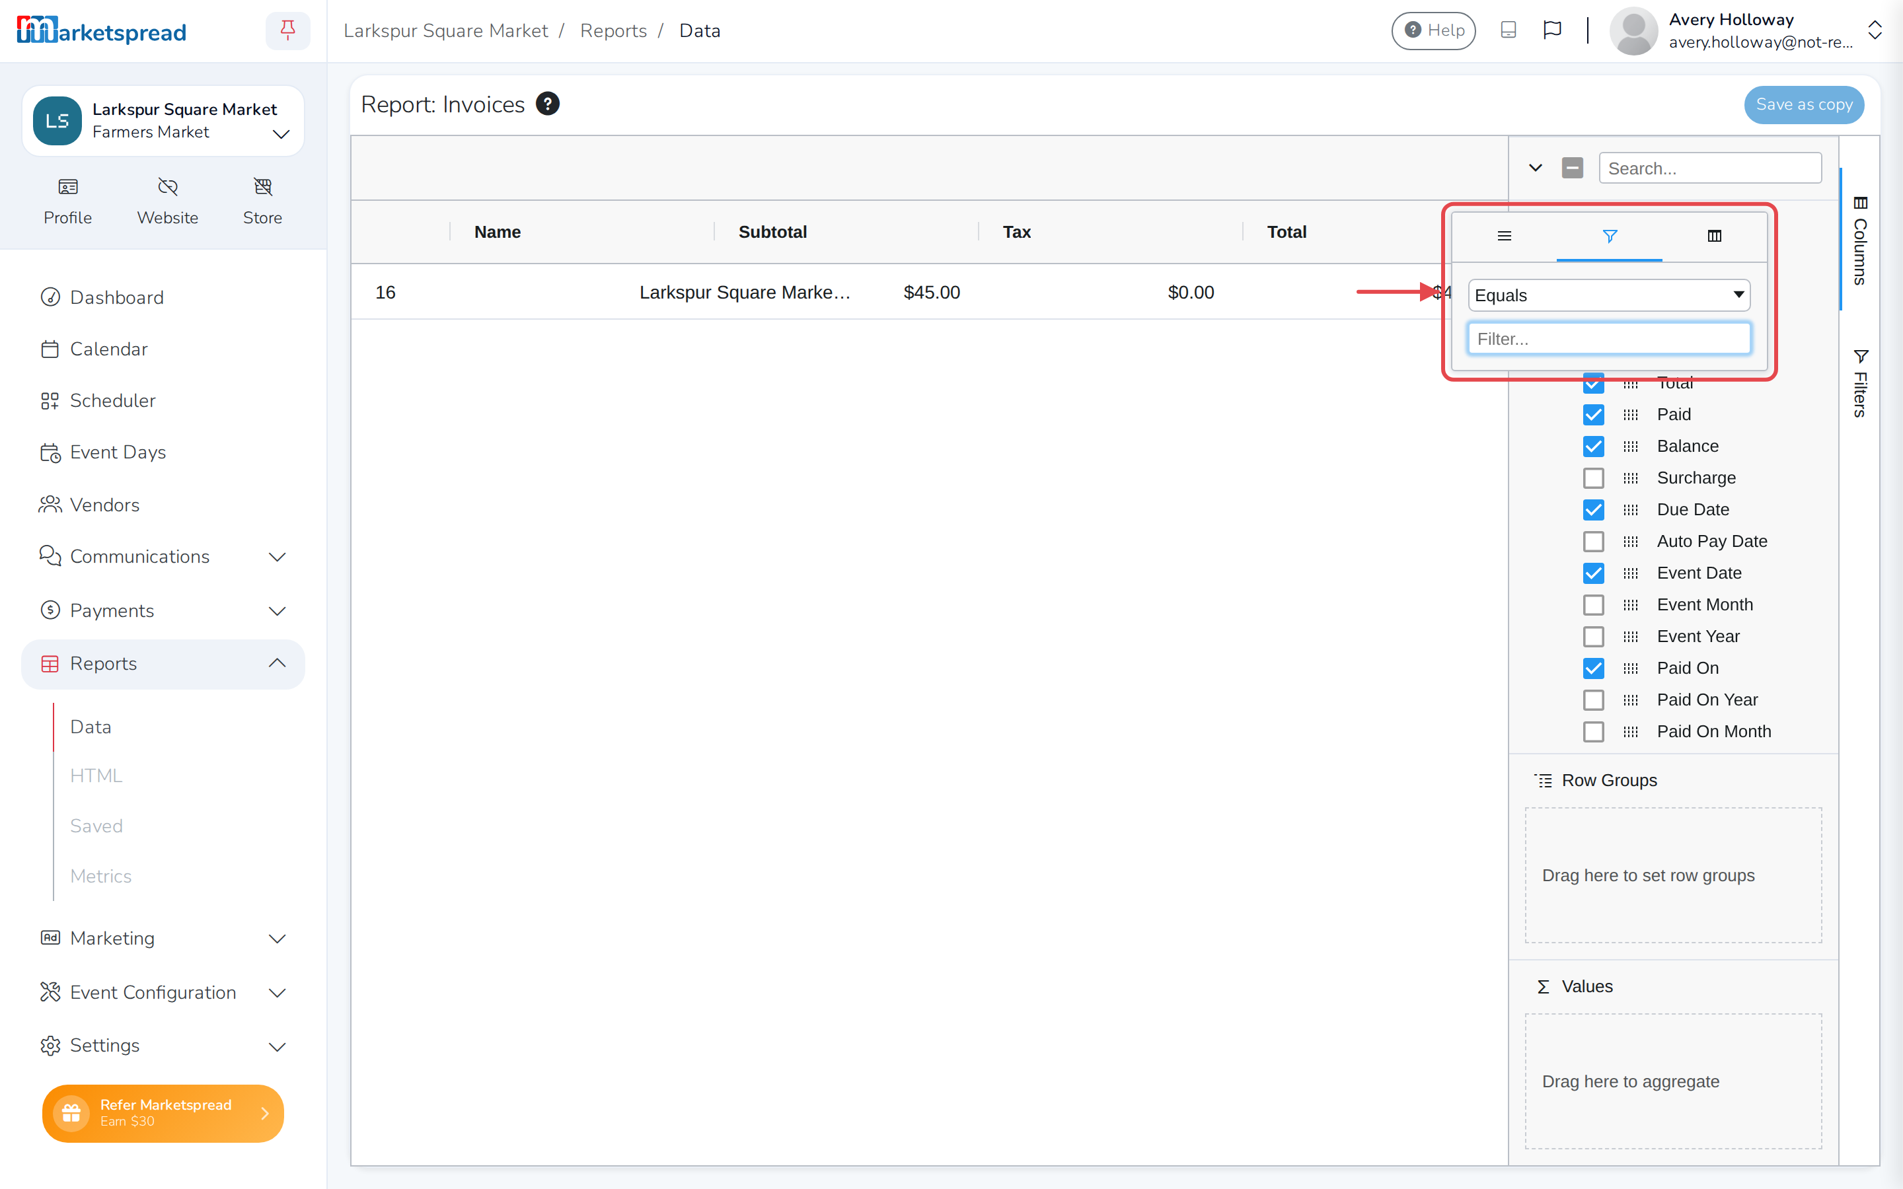Go to Dashboard in sidebar

(116, 297)
